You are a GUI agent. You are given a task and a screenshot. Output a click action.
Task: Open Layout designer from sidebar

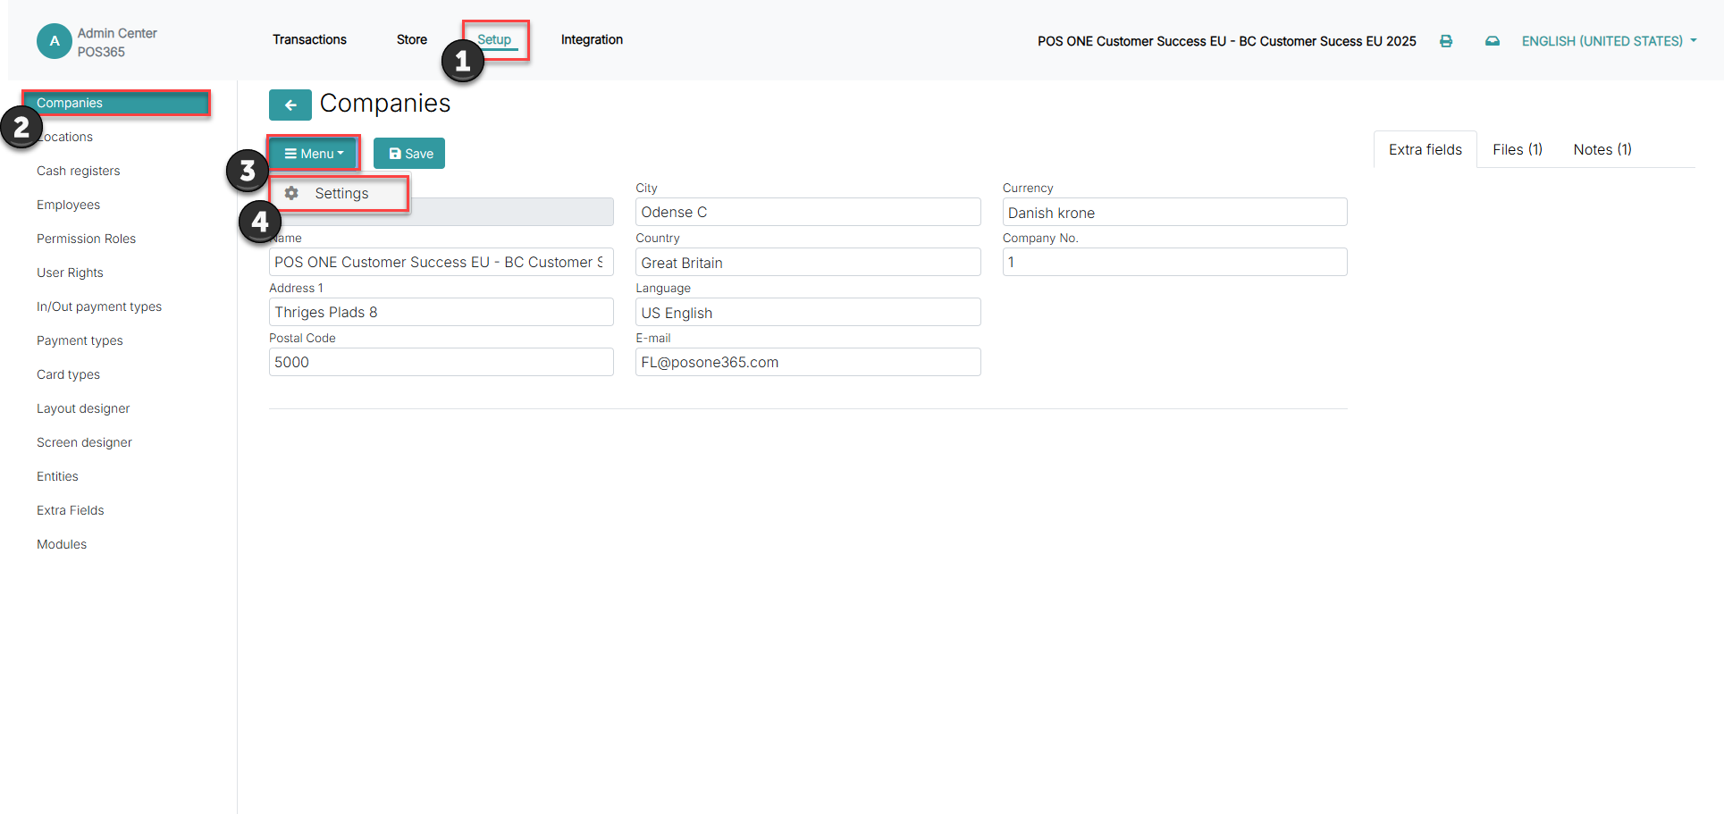pyautogui.click(x=83, y=408)
